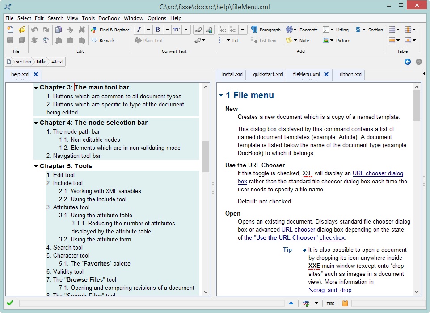Switch to the quickstart.xml tab
430x313 pixels.
[268, 74]
